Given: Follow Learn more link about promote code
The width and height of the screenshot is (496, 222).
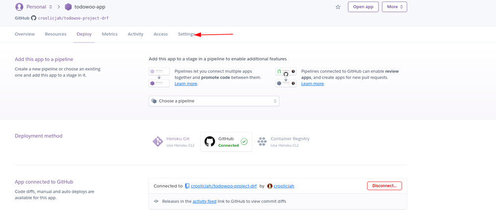Looking at the screenshot, I should pos(186,83).
